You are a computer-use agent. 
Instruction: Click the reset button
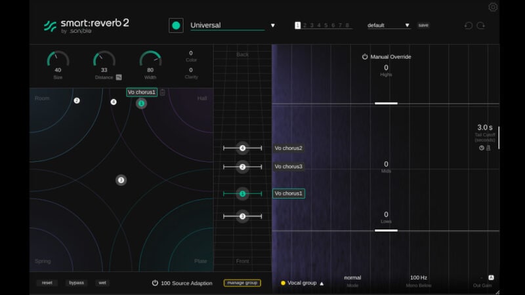pyautogui.click(x=47, y=283)
